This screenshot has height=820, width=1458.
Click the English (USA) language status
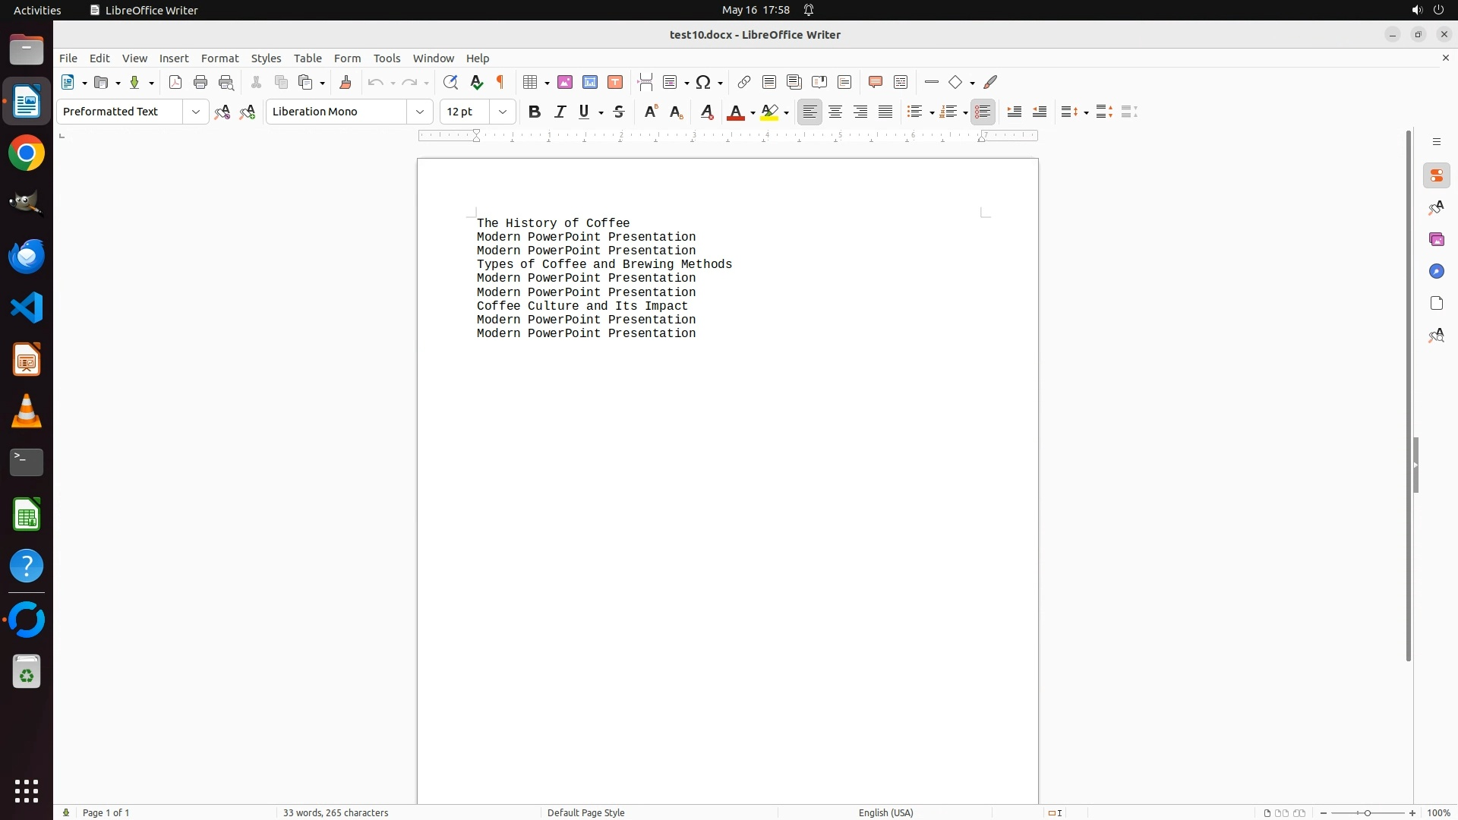pos(885,812)
